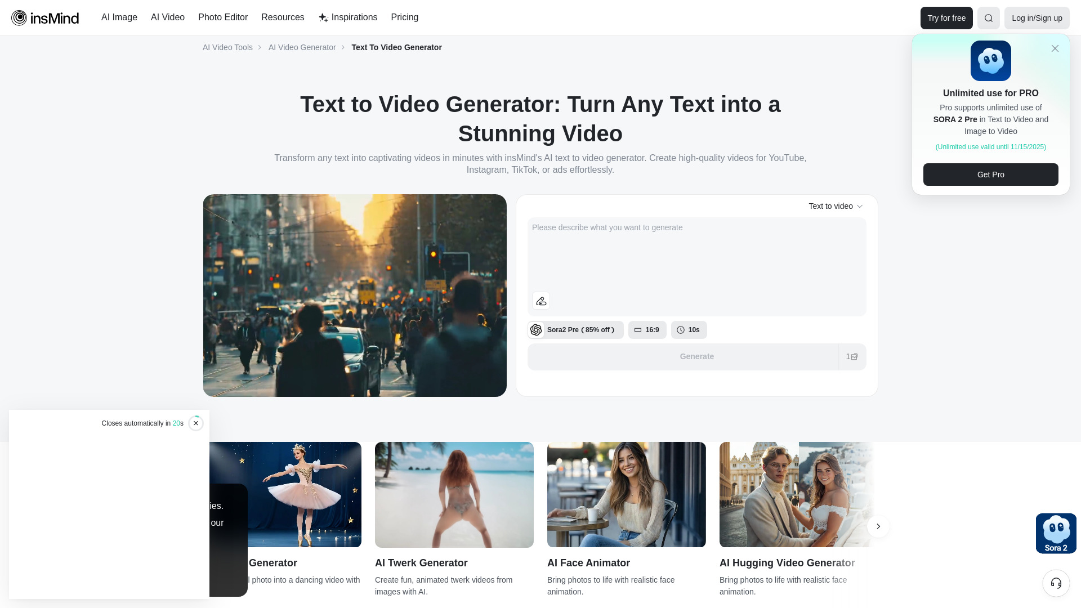This screenshot has height=608, width=1081.
Task: Click the Inspirations sparkle icon
Action: [x=323, y=17]
